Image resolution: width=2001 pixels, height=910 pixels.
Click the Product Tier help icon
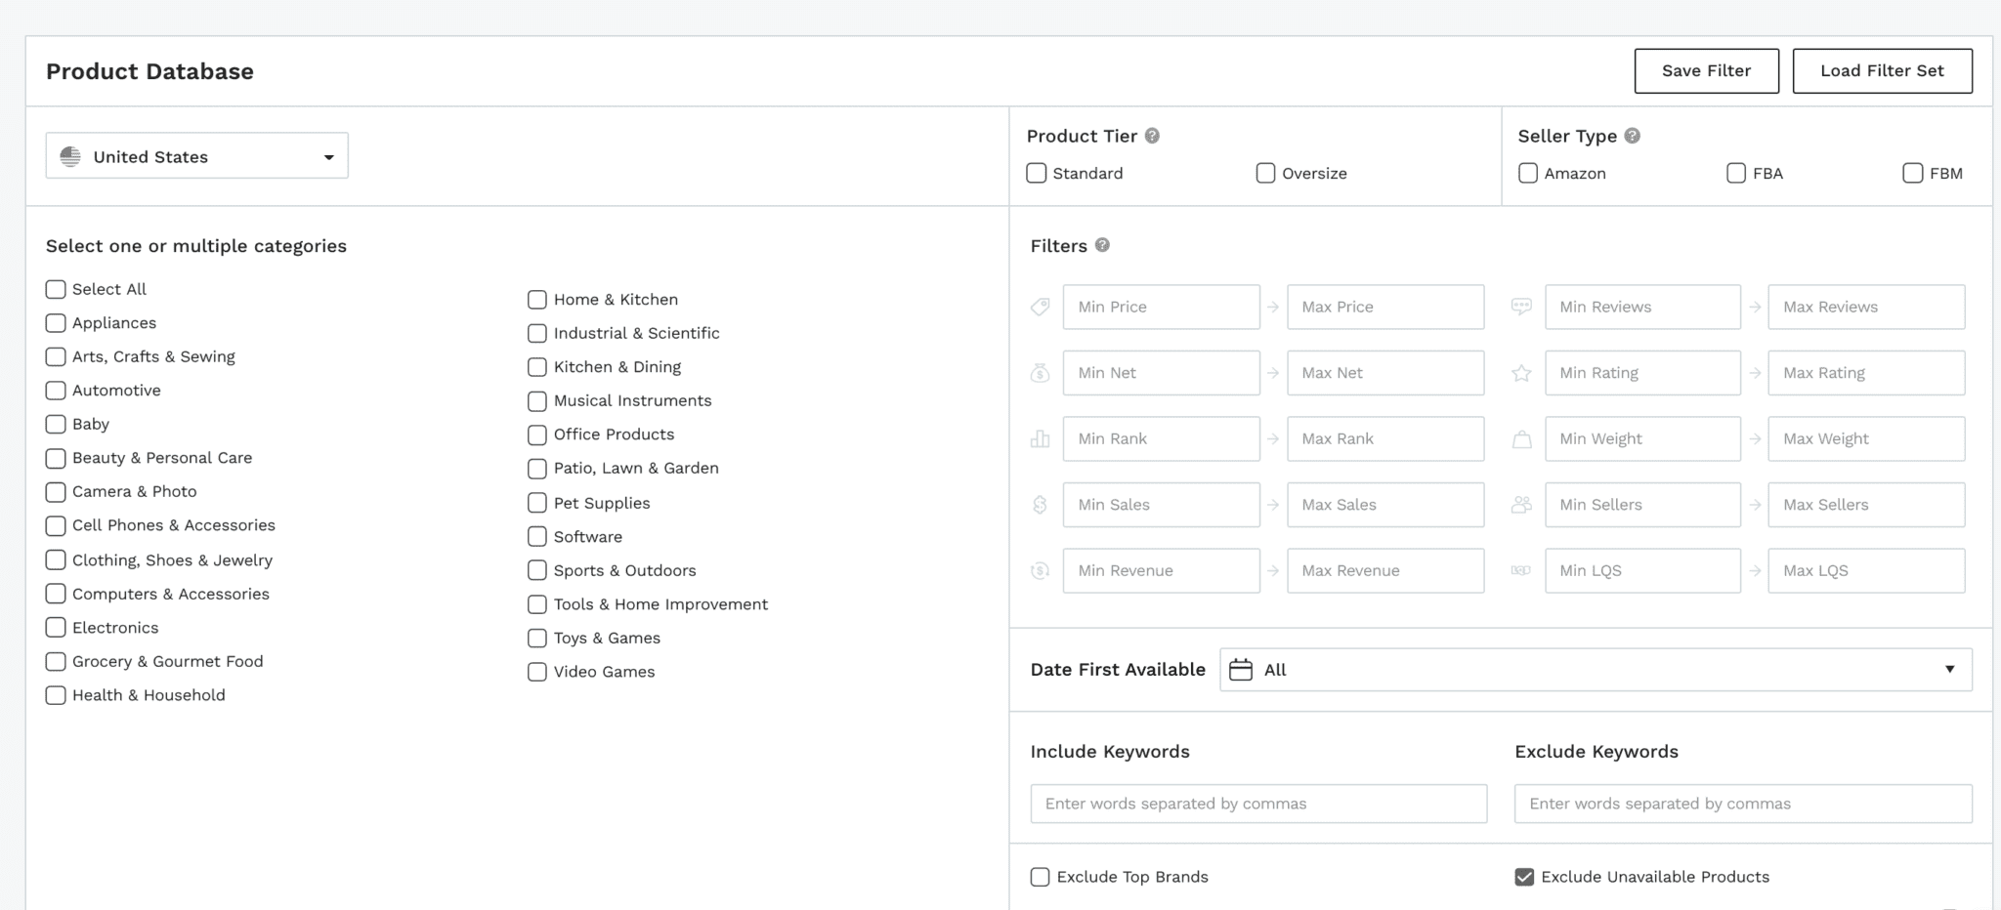point(1152,136)
